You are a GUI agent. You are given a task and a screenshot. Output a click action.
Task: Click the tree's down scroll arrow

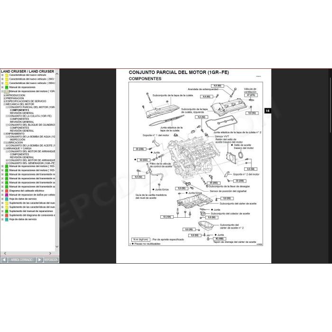[57, 246]
